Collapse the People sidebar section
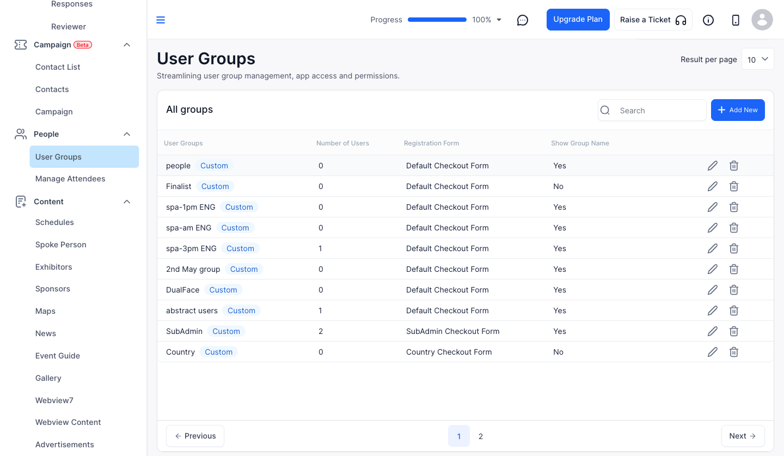The image size is (784, 456). 127,134
